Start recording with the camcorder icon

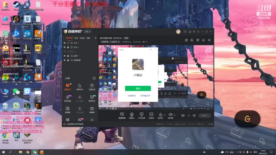click(x=183, y=115)
